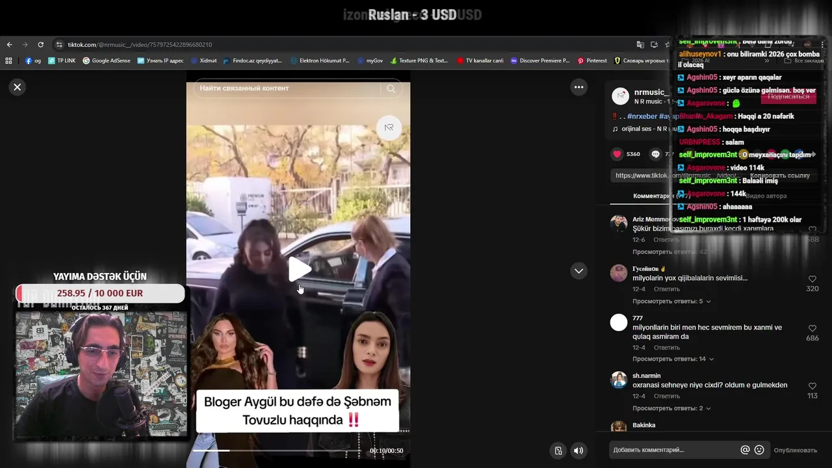Play the video with the center play button
The image size is (832, 468).
coord(299,269)
